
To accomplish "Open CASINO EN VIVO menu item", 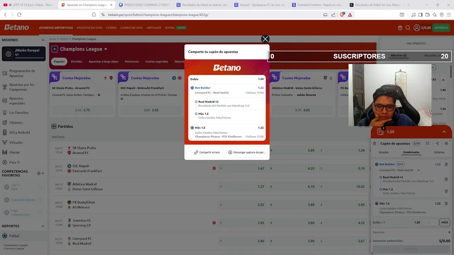I will pyautogui.click(x=132, y=28).
